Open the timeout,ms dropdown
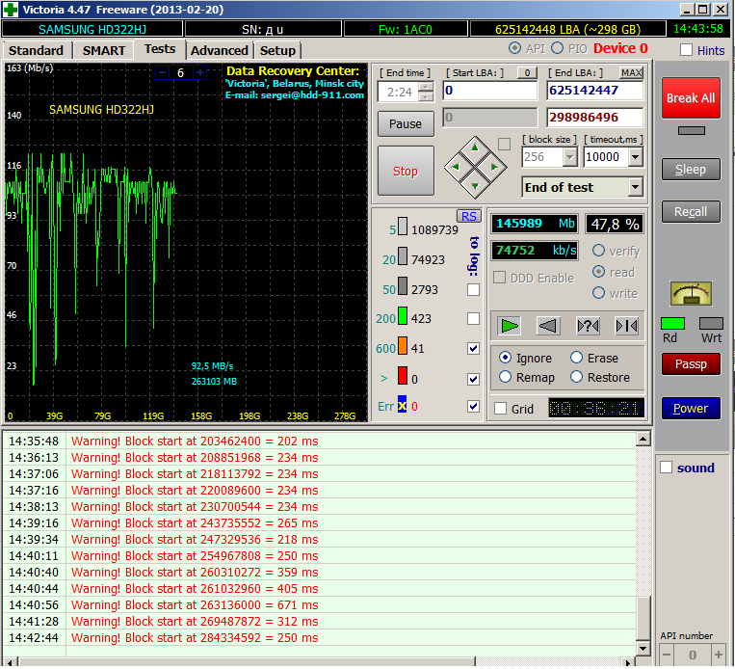The height and width of the screenshot is (669, 735). click(635, 157)
